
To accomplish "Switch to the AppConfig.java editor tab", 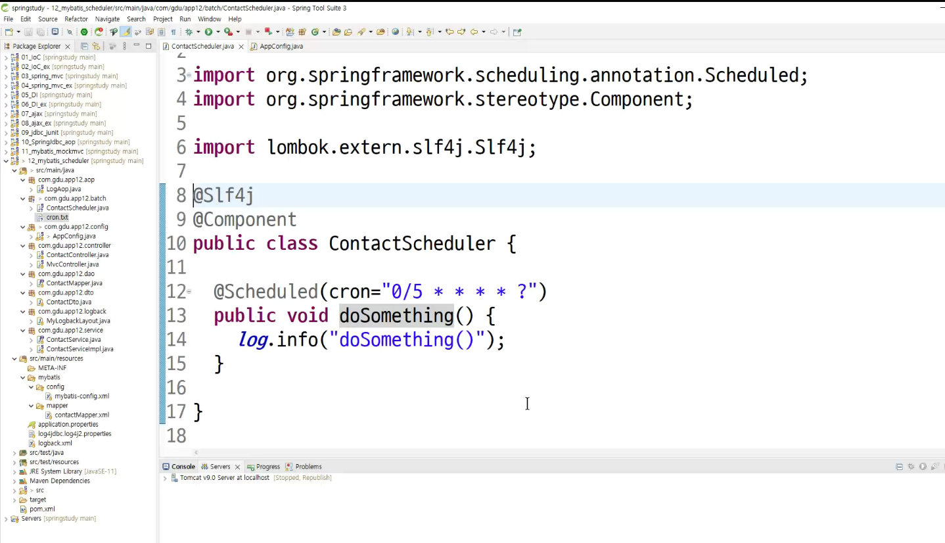I will point(276,47).
